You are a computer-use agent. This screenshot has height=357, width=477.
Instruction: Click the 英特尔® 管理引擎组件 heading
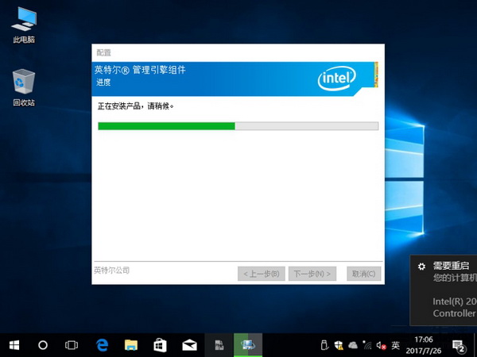(x=140, y=70)
